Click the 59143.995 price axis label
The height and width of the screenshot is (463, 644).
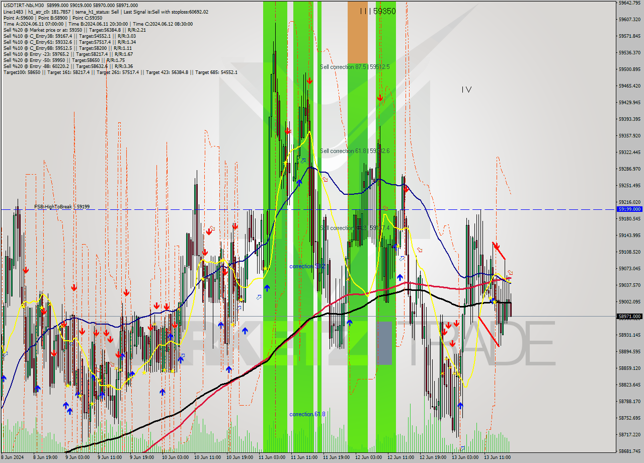(x=630, y=235)
